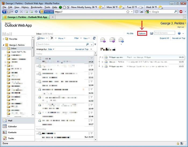This screenshot has height=147, width=188.
Task: Click the Reply icon in reading pane
Action: pyautogui.click(x=103, y=40)
